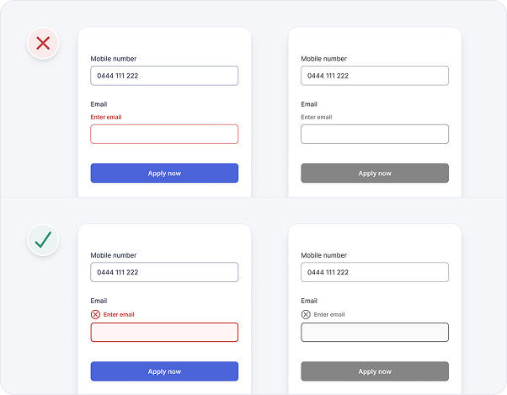Click the gray error icon beside Enter email

(x=306, y=314)
